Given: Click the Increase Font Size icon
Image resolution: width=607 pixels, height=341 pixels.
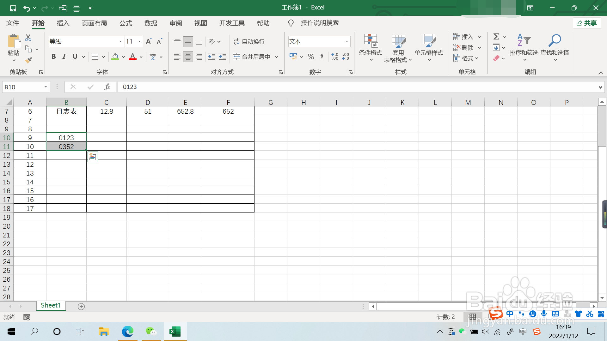Looking at the screenshot, I should (149, 41).
